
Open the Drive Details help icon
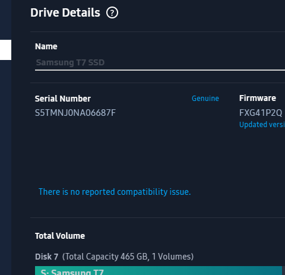112,13
